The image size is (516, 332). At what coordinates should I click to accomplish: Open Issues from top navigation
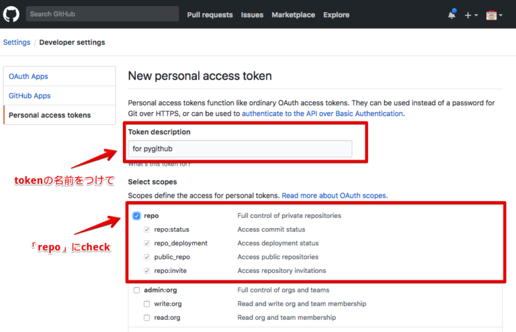coord(252,15)
